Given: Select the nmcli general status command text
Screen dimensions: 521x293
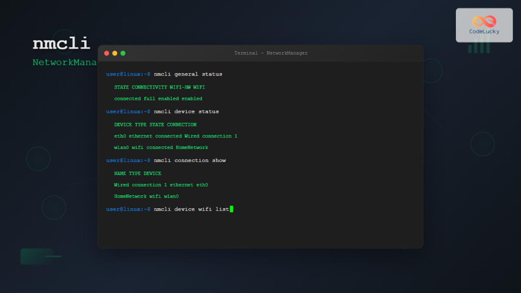Looking at the screenshot, I should click(x=188, y=74).
